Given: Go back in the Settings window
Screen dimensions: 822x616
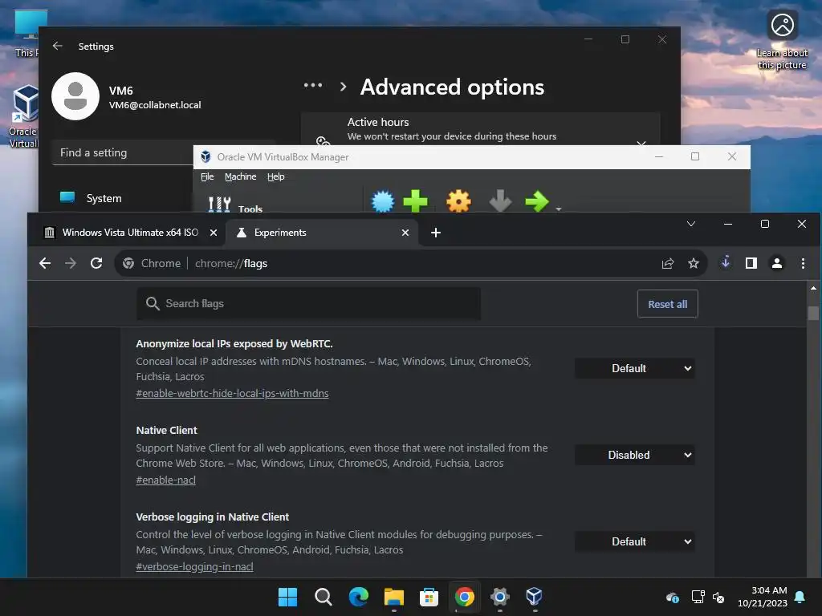Looking at the screenshot, I should [58, 46].
